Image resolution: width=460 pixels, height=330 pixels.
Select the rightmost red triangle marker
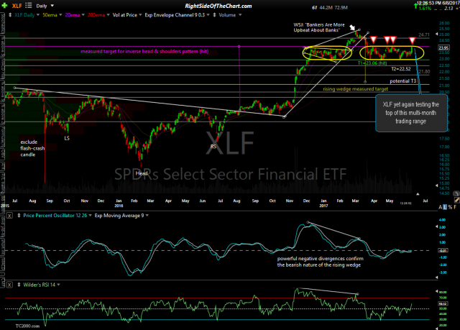412,40
